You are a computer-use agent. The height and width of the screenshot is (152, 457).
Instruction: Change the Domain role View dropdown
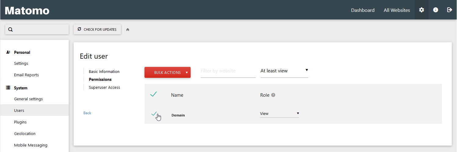click(x=279, y=114)
